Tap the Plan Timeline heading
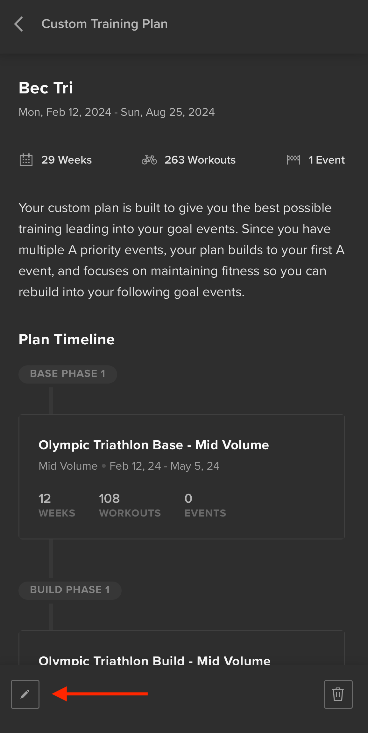 (x=67, y=340)
